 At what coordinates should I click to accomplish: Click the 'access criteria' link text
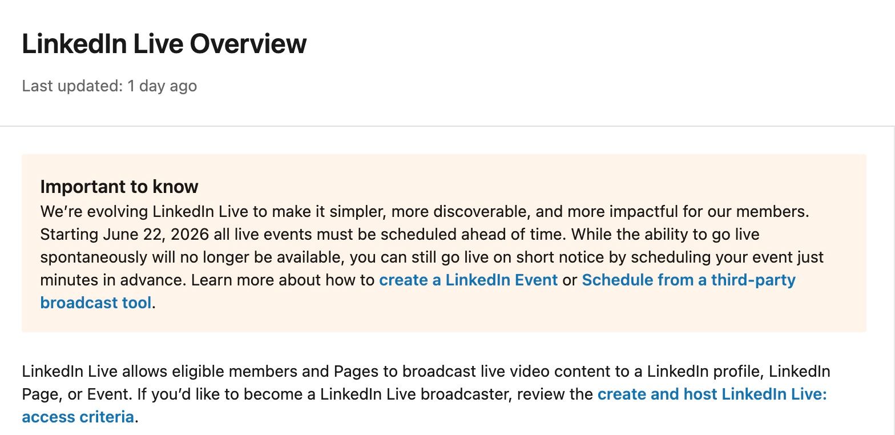78,417
